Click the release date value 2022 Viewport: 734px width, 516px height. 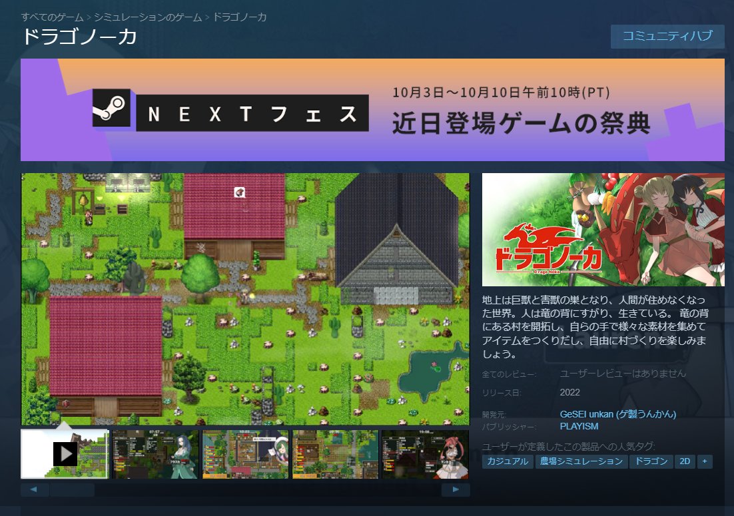pyautogui.click(x=569, y=393)
